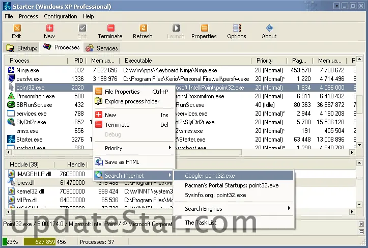Click module list scroll down arrow

click(x=359, y=204)
